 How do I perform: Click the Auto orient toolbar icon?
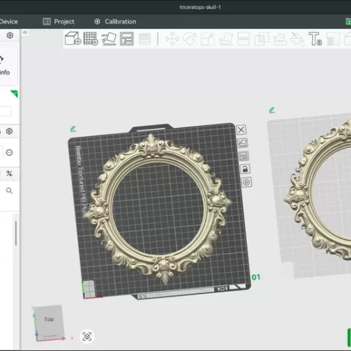coord(109,39)
